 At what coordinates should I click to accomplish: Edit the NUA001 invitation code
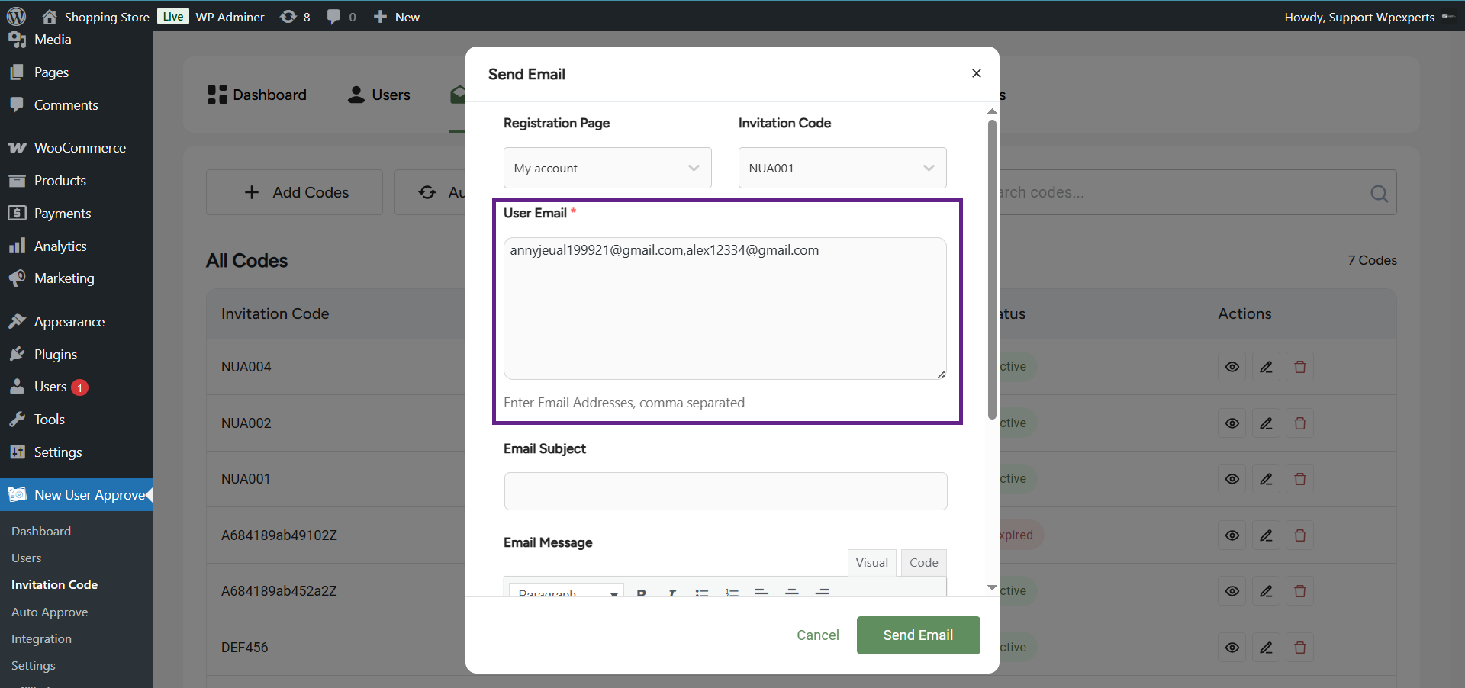tap(1266, 479)
